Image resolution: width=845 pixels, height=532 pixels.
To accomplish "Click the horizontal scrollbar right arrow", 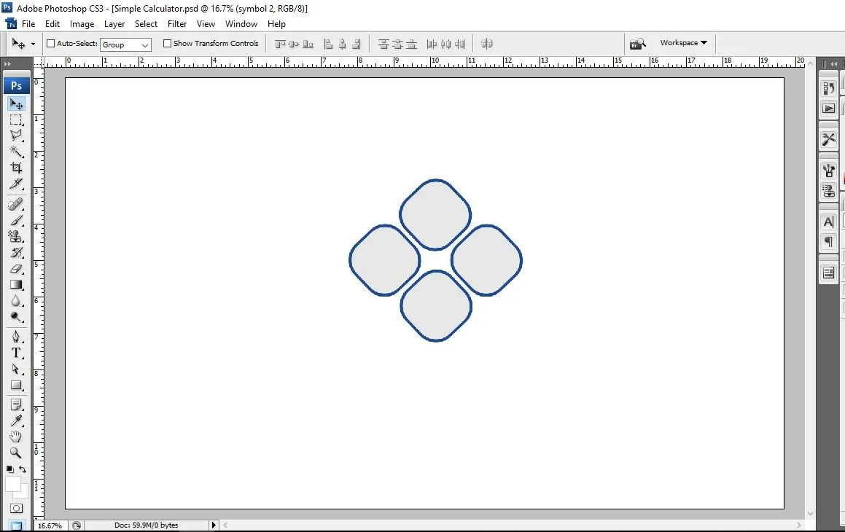I will pos(798,525).
